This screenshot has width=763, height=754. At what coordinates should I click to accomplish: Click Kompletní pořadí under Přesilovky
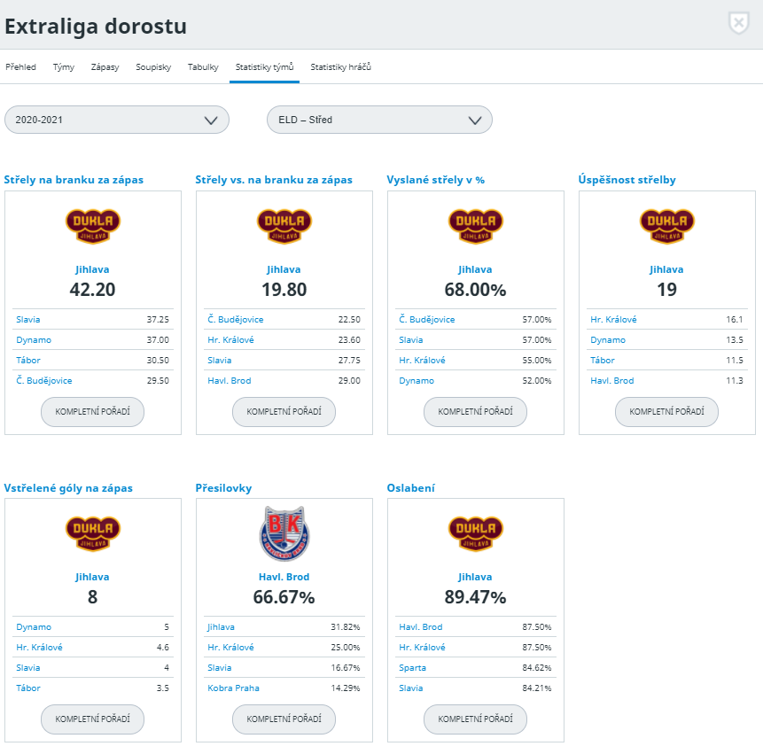(284, 719)
